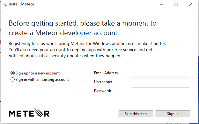Click the Password label text
Screen dimensions: 199x124
pyautogui.click(x=102, y=91)
